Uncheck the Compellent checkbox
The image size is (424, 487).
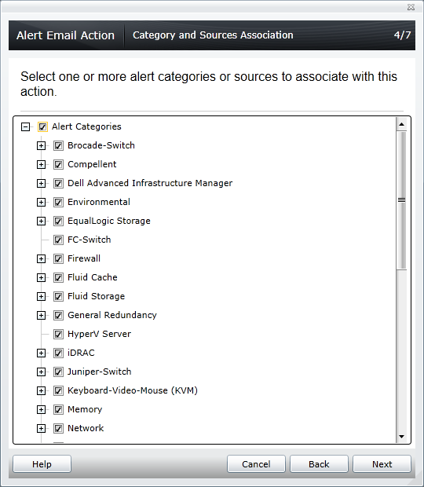(58, 164)
